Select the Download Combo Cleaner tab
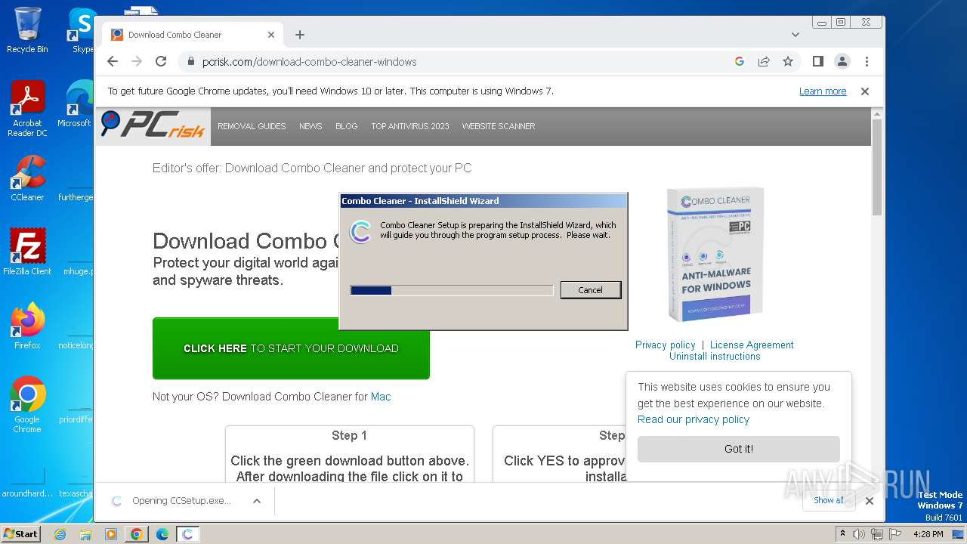 [x=193, y=35]
